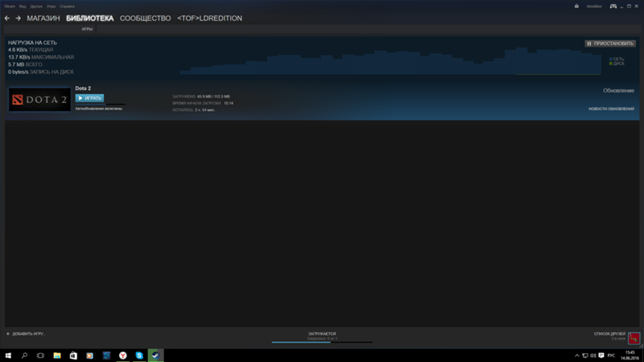Open Skype from the taskbar
Screen dimensions: 644x362
[x=139, y=356]
